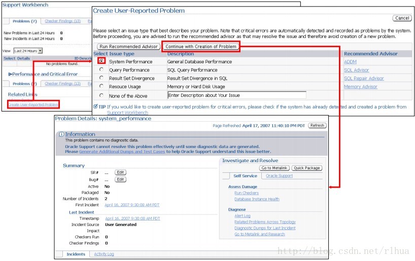This screenshot has height=261, width=415.
Task: Switch to the Oracle Support tab
Action: pos(279,176)
